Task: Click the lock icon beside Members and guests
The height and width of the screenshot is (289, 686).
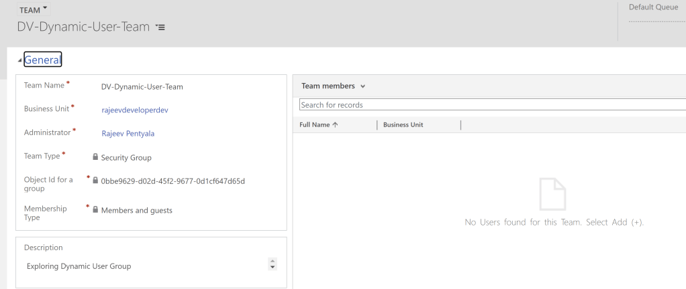Action: [x=95, y=210]
